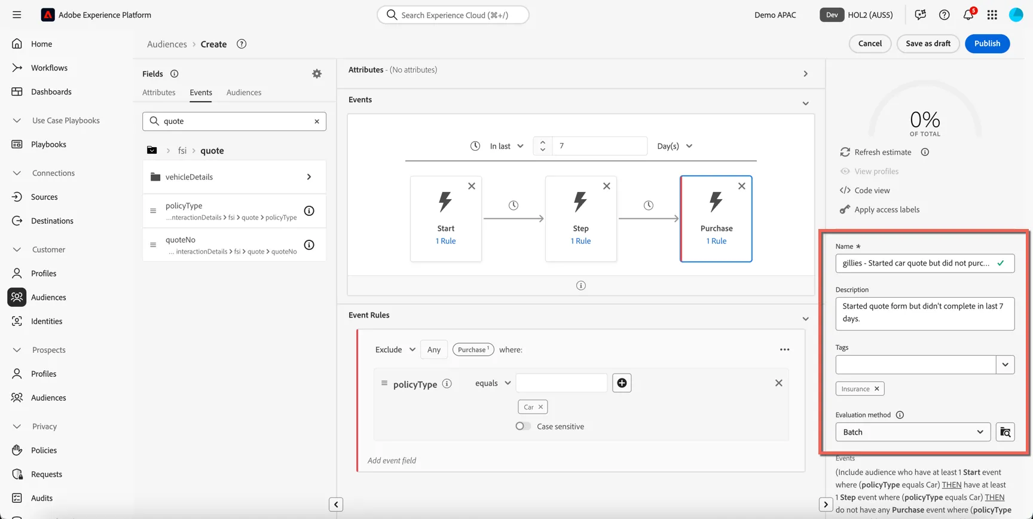Open the Event Rules three-dots menu
Screen dimensions: 1033x519
click(785, 350)
